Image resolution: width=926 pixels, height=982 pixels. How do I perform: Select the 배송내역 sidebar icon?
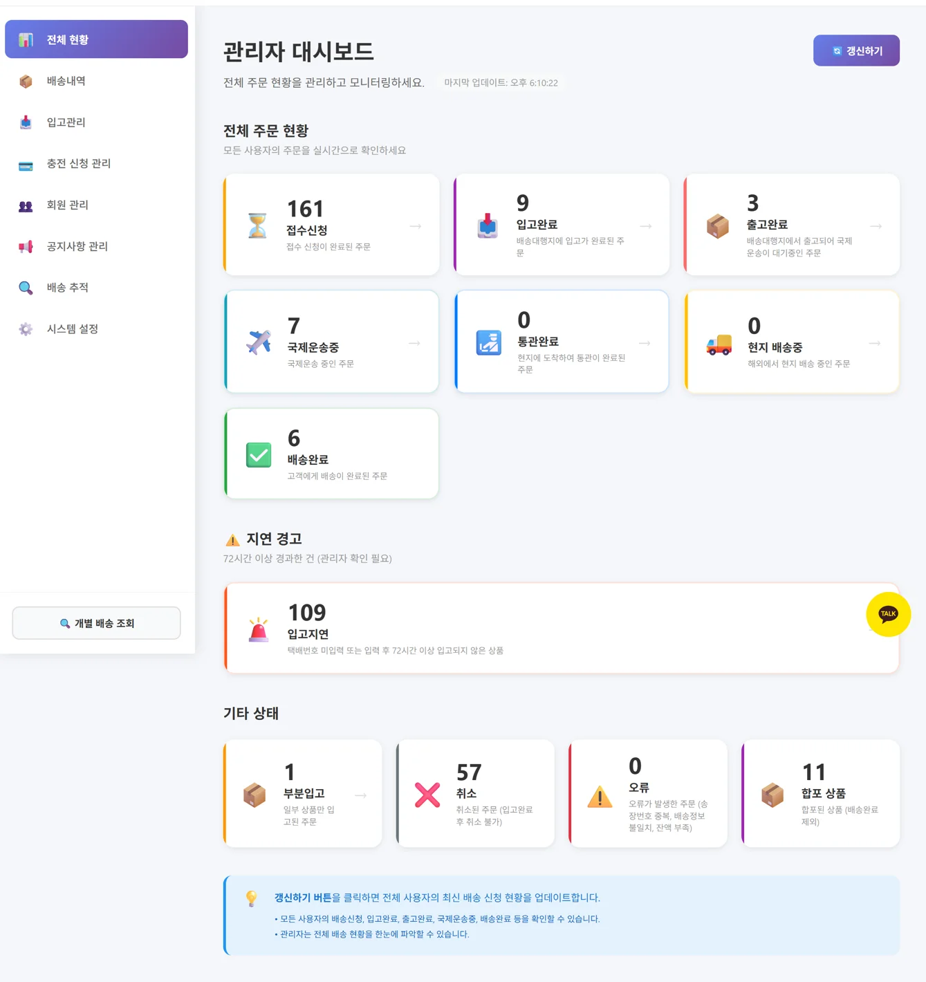[x=25, y=81]
